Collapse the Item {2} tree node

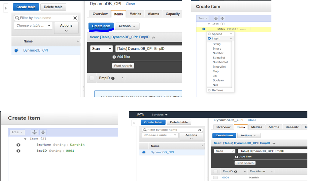(x=25, y=139)
